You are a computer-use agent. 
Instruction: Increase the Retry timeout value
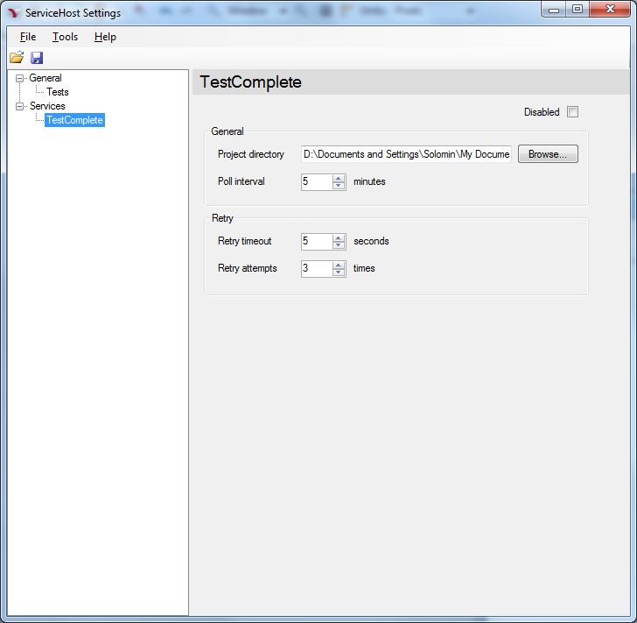point(338,237)
